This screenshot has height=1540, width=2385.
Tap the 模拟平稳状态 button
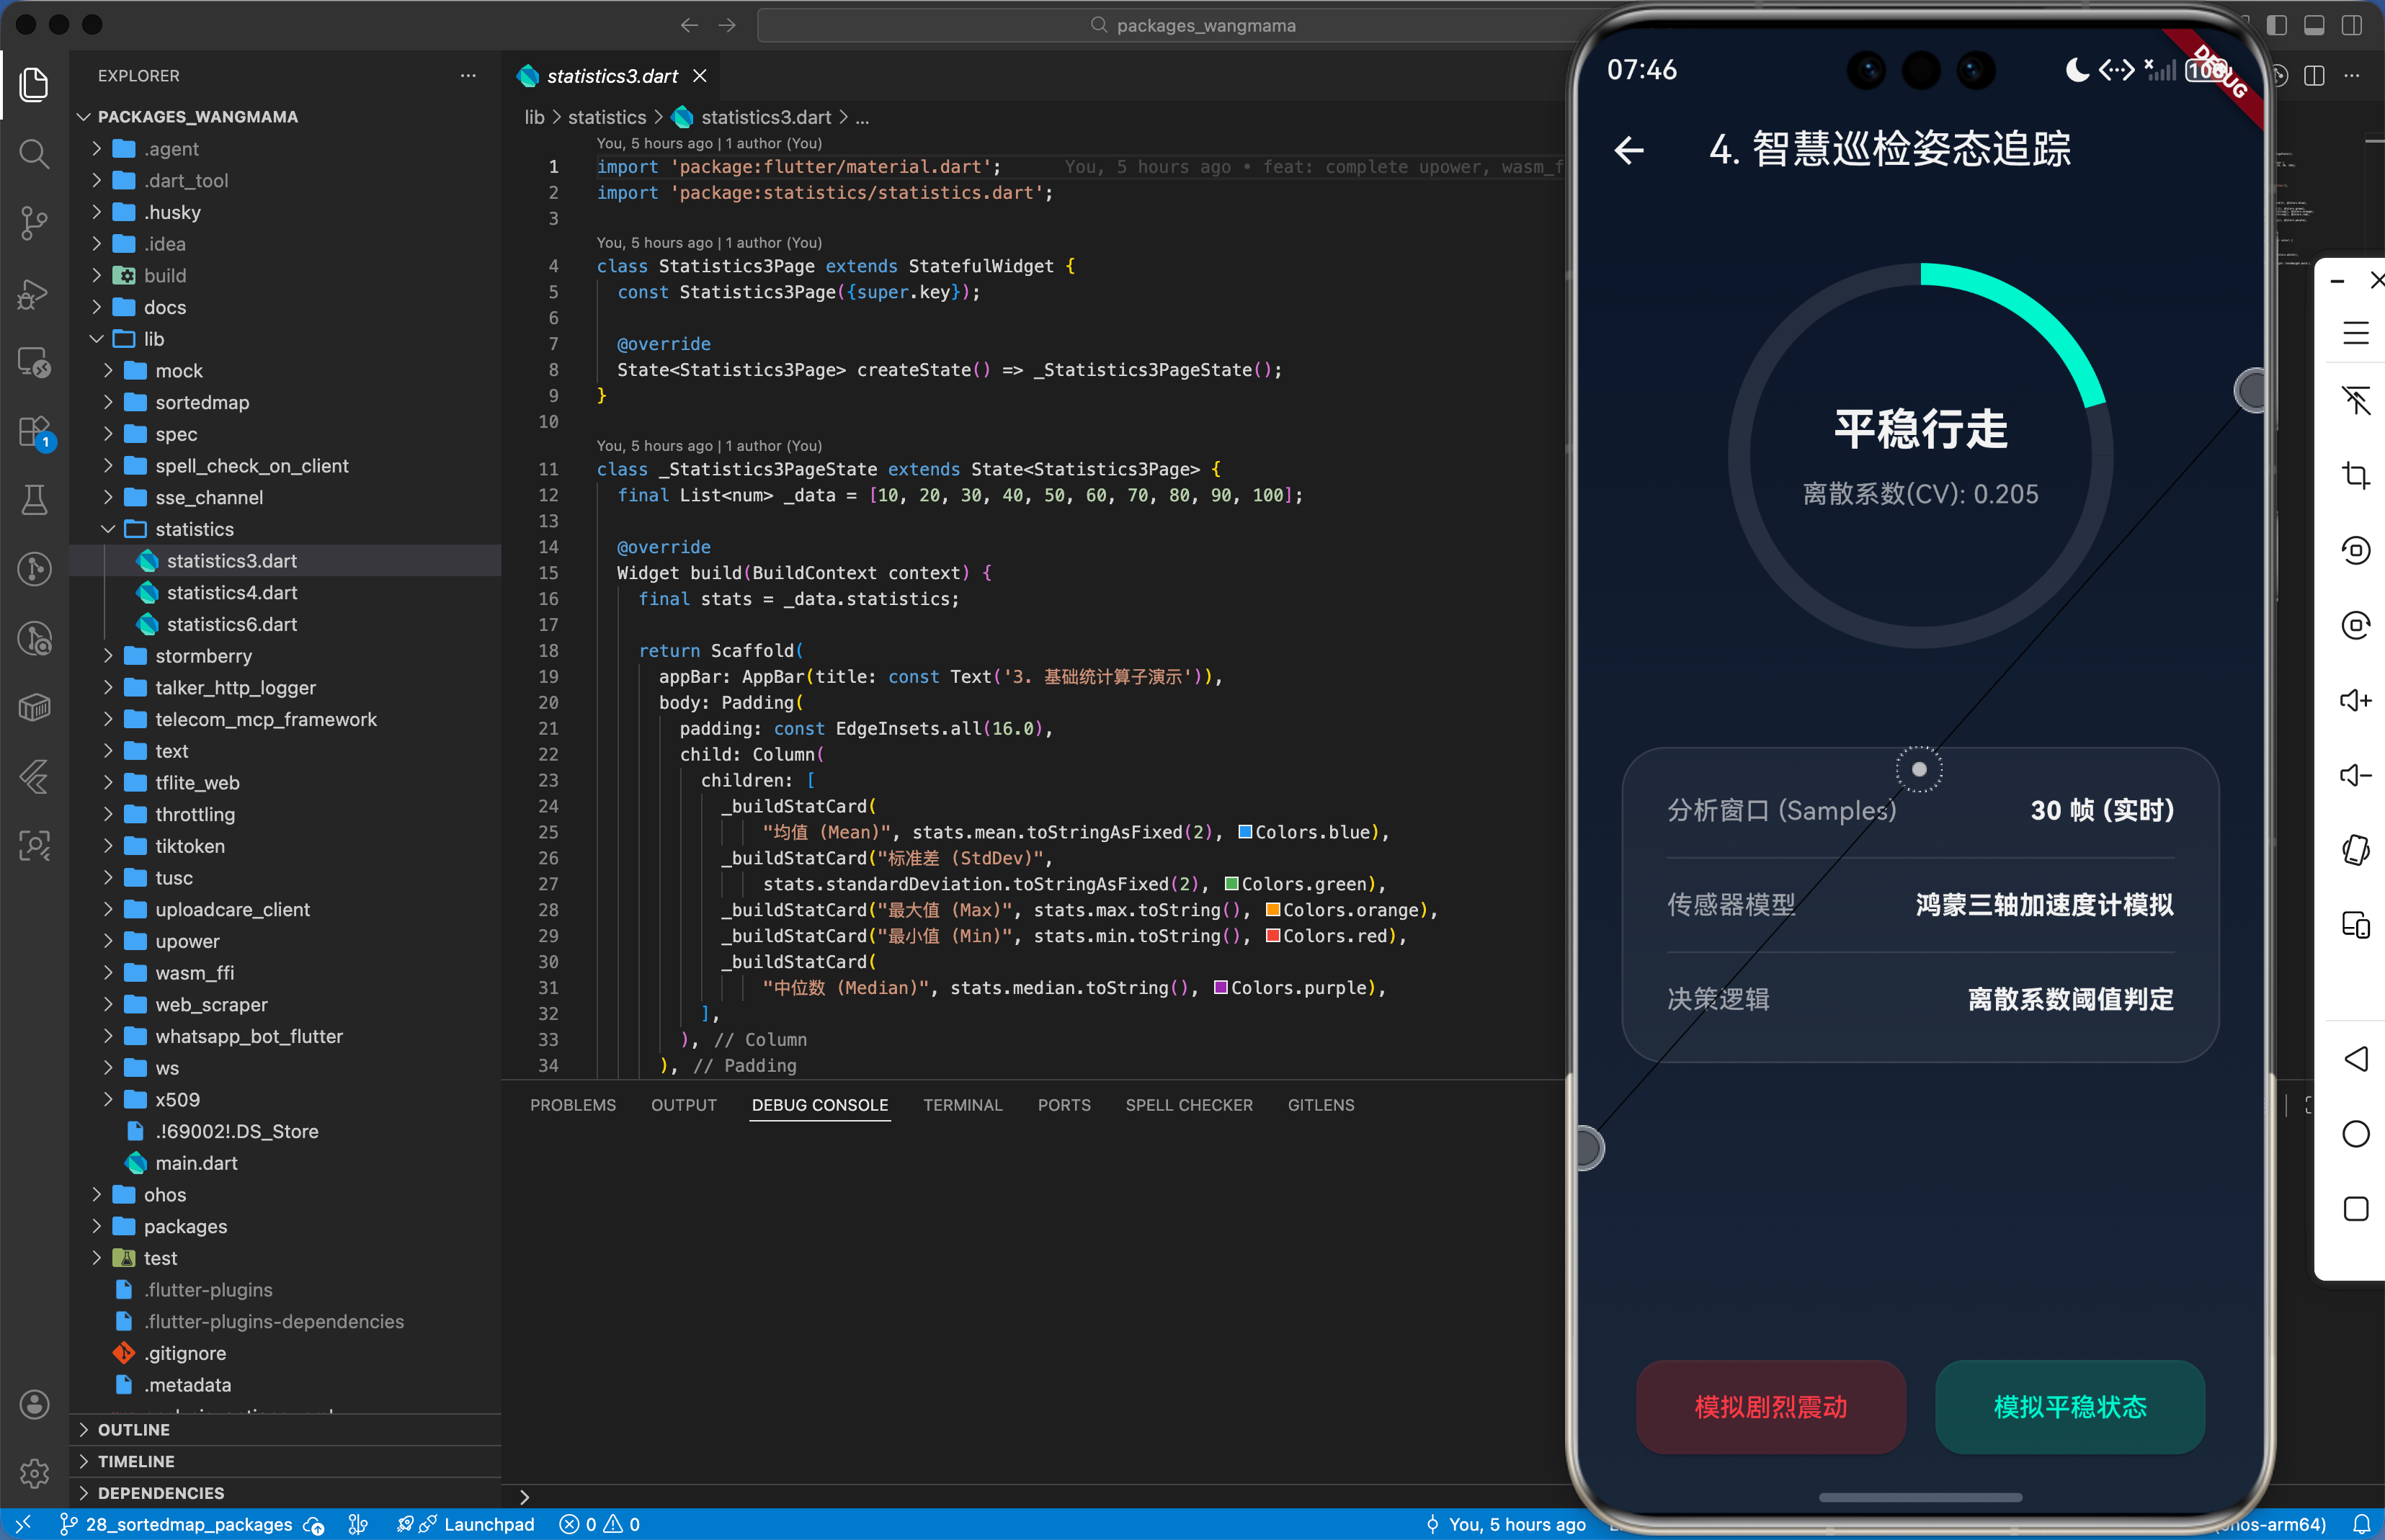click(2070, 1407)
